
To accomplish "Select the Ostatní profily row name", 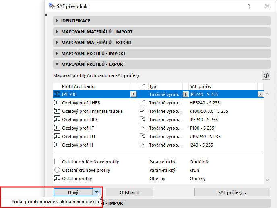I will (77, 179).
